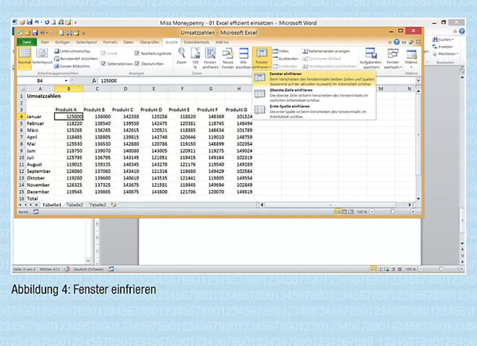Image resolution: width=477 pixels, height=346 pixels.
Task: Switch to the Einfügen ribbon tab
Action: [x=63, y=42]
